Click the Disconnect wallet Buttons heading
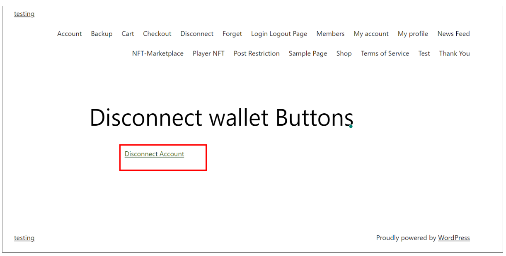 point(221,117)
